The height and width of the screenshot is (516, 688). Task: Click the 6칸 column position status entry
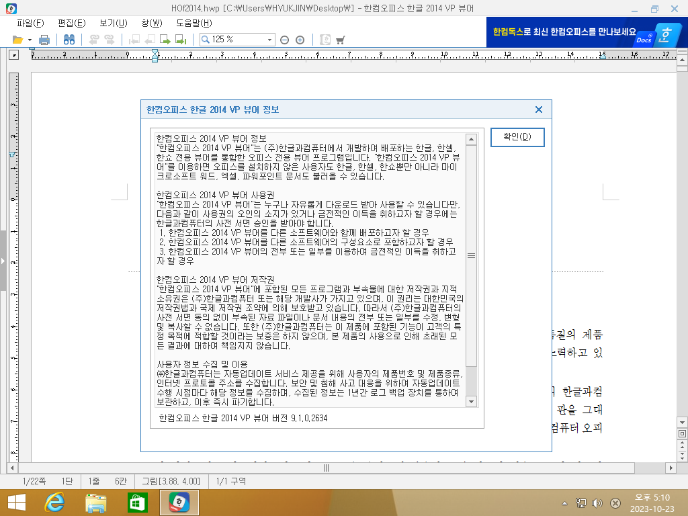click(121, 481)
